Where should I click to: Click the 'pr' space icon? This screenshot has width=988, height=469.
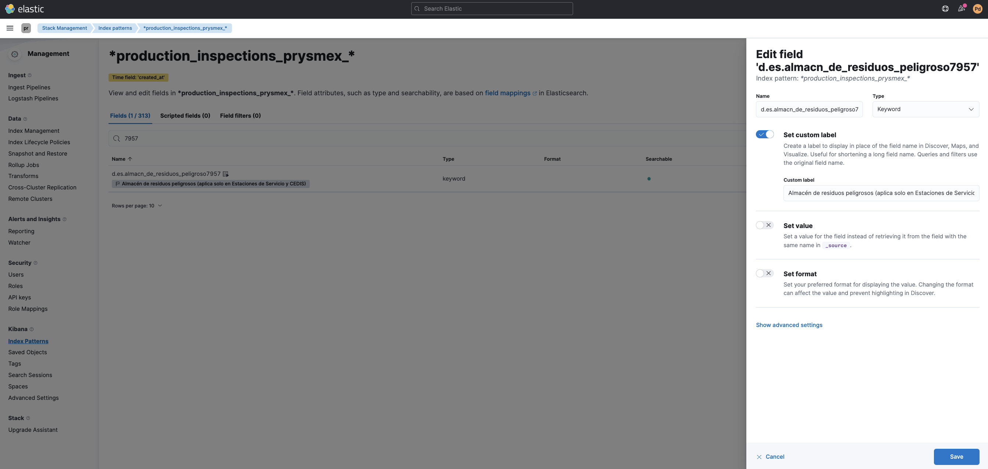(26, 28)
